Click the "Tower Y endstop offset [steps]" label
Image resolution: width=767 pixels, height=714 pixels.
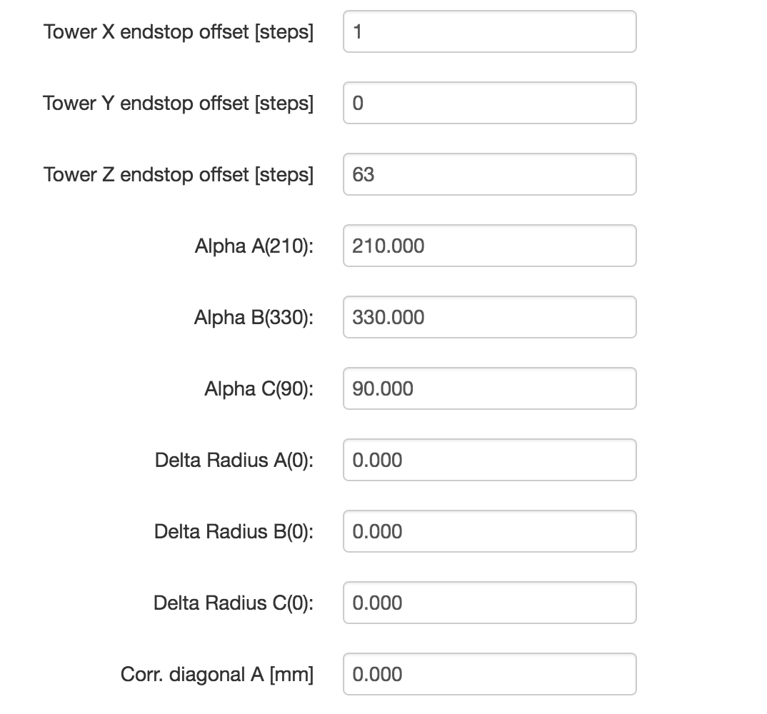coord(179,104)
